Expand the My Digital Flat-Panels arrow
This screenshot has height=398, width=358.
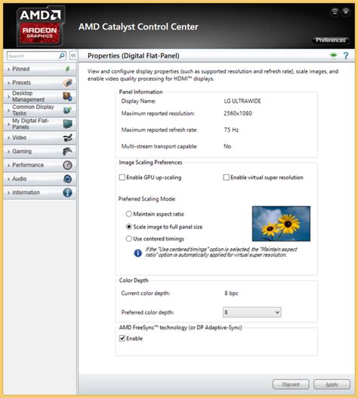(8, 124)
